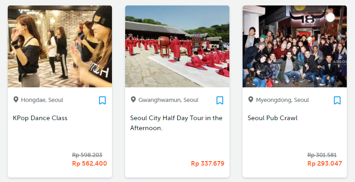This screenshot has width=355, height=182.
Task: Click the pub crawl group photo
Action: pos(294,46)
